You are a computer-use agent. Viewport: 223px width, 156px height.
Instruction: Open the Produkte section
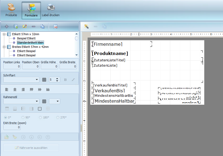click(11, 10)
